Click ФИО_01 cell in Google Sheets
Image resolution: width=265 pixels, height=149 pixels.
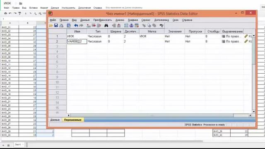click(x=10, y=27)
